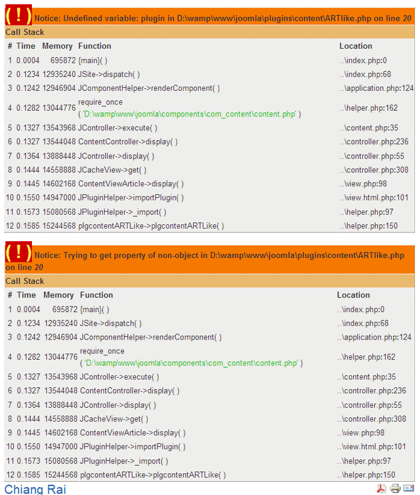Click 'JController->execute( )' in Undefined variable call stack
Viewport: 420px width, 495px height.
[x=117, y=128]
